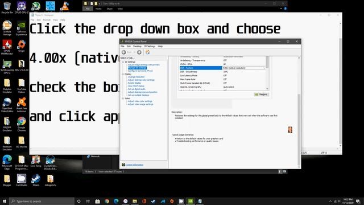Open the Edit menu in NVIDIA Control Panel
Viewport: 364px width, 205px height.
point(129,47)
